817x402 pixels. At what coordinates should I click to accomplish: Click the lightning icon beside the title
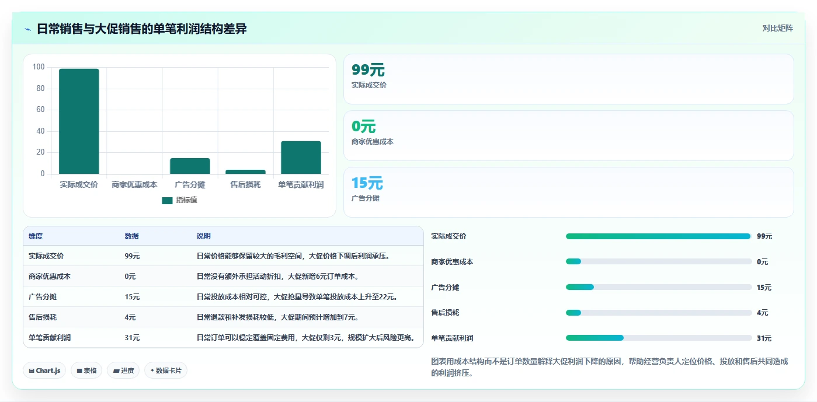coord(27,29)
